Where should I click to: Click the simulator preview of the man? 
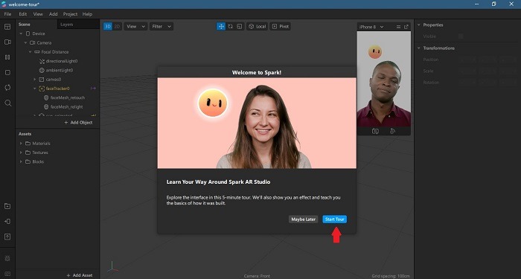tap(384, 79)
